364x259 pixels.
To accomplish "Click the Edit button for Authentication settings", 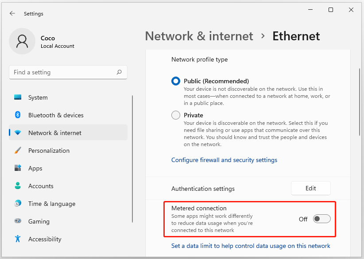I will pyautogui.click(x=310, y=188).
